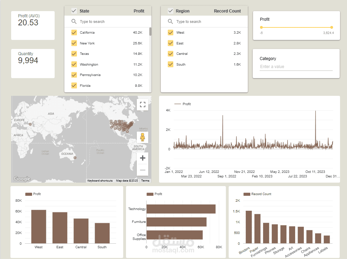347x259 pixels.
Task: Click the South bar in regional profit chart
Action: [102, 233]
